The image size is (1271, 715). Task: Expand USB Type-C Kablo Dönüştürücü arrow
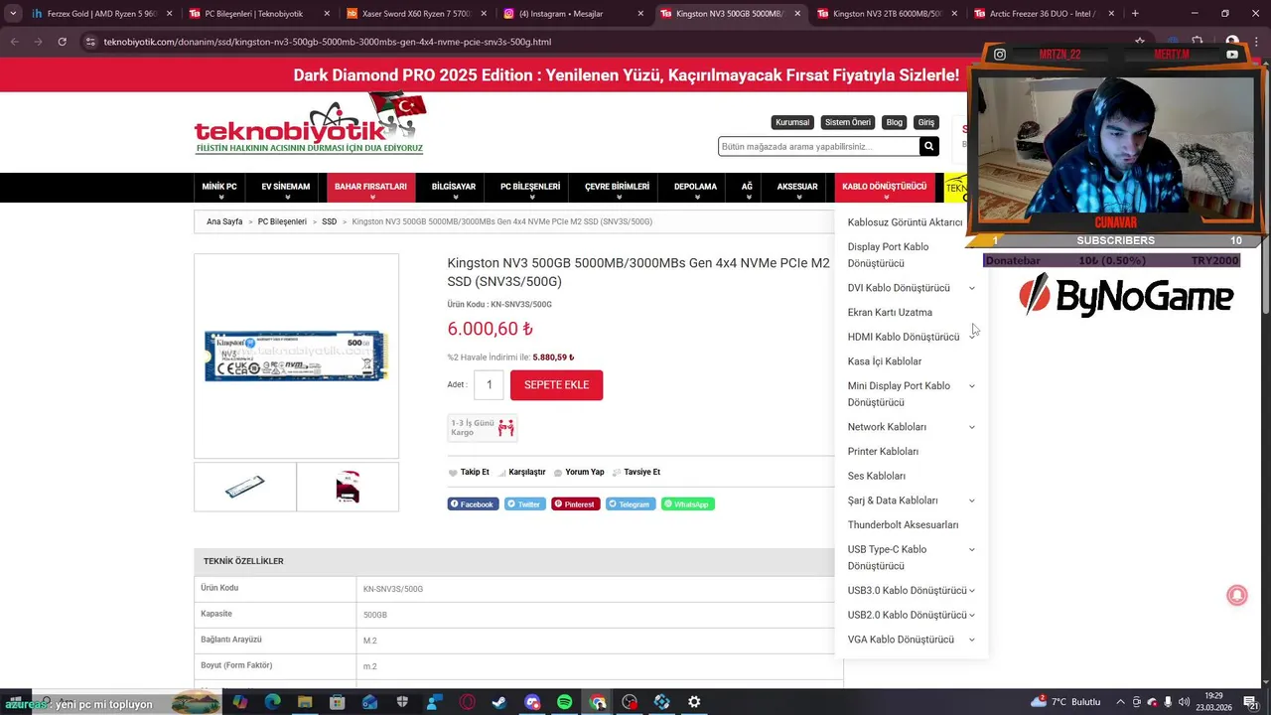click(x=972, y=549)
